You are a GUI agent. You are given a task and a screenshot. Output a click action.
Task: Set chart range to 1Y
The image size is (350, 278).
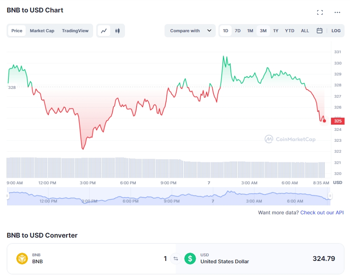click(x=275, y=31)
